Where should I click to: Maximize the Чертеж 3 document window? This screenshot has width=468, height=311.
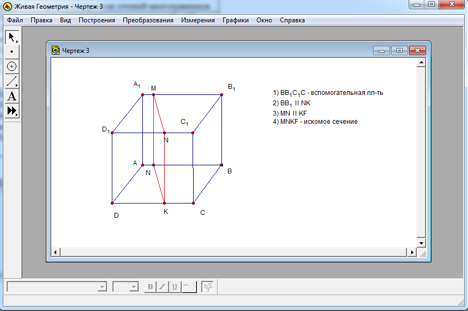[399, 51]
